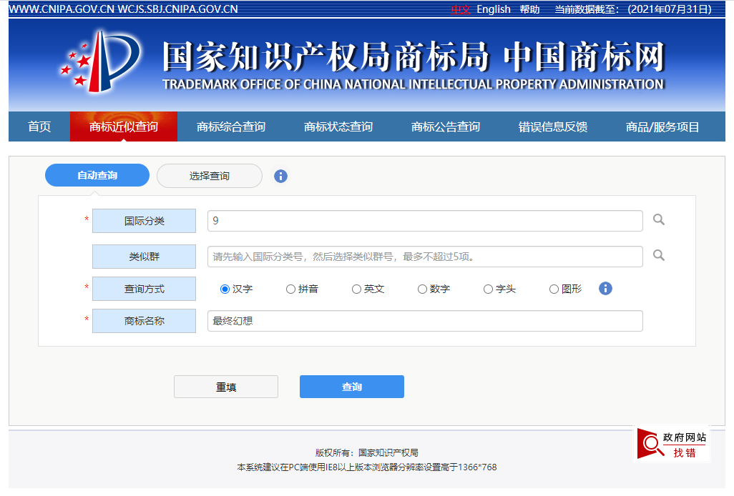Click the 商标名称 input field
734x496 pixels.
(425, 321)
